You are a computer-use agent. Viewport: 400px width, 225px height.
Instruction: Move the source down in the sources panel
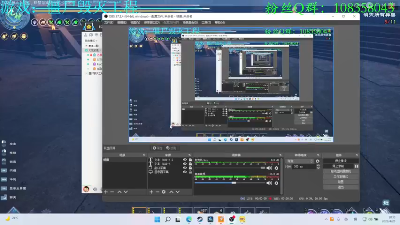click(178, 192)
